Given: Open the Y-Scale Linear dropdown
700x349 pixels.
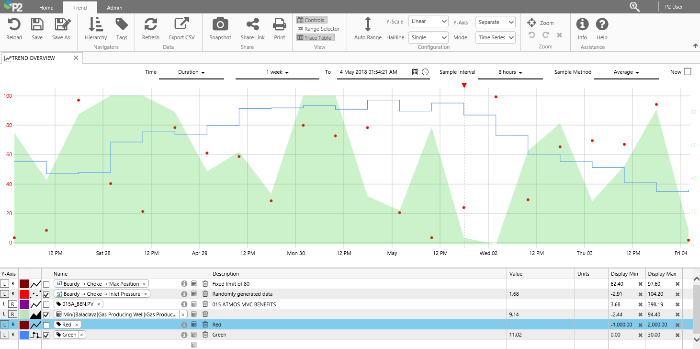Looking at the screenshot, I should coord(428,22).
